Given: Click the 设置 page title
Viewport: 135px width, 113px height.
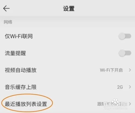Looking at the screenshot, I should pos(69,9).
